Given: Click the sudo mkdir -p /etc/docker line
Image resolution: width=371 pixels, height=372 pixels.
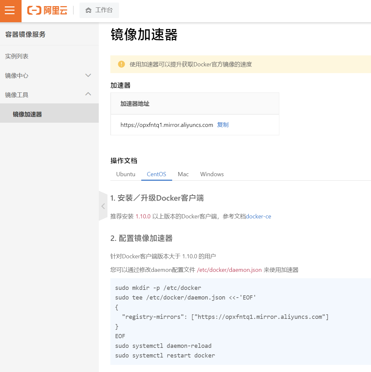Looking at the screenshot, I should (158, 288).
